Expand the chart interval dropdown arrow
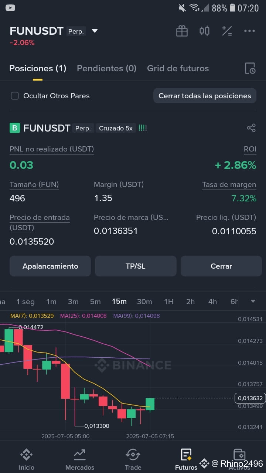This screenshot has height=473, width=266. (253, 301)
